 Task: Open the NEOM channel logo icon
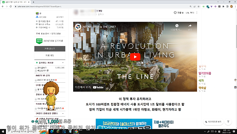point(79,27)
